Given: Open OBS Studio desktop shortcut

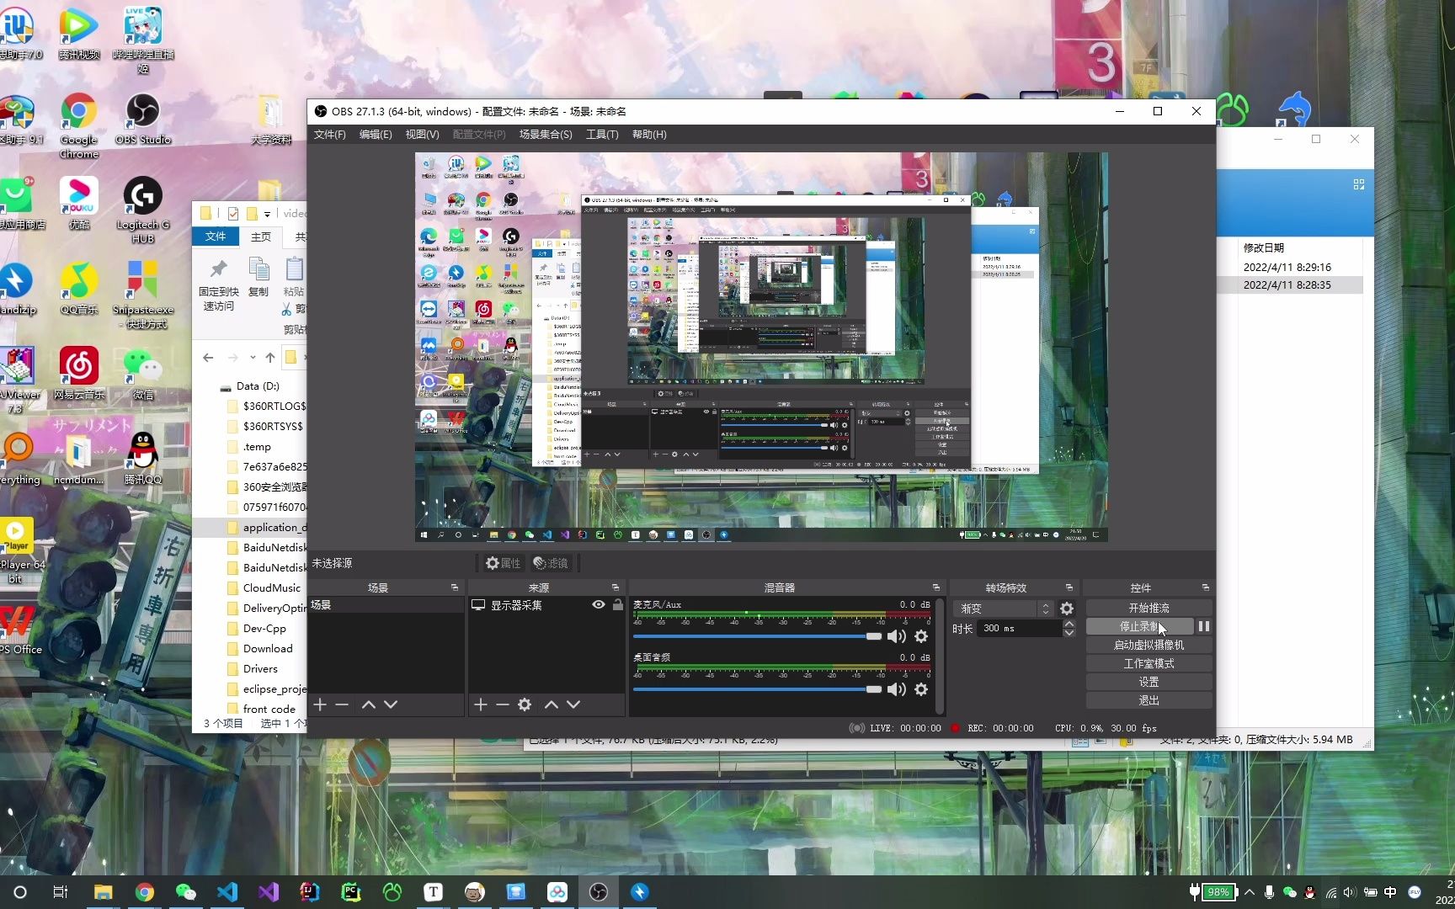Looking at the screenshot, I should tap(143, 120).
